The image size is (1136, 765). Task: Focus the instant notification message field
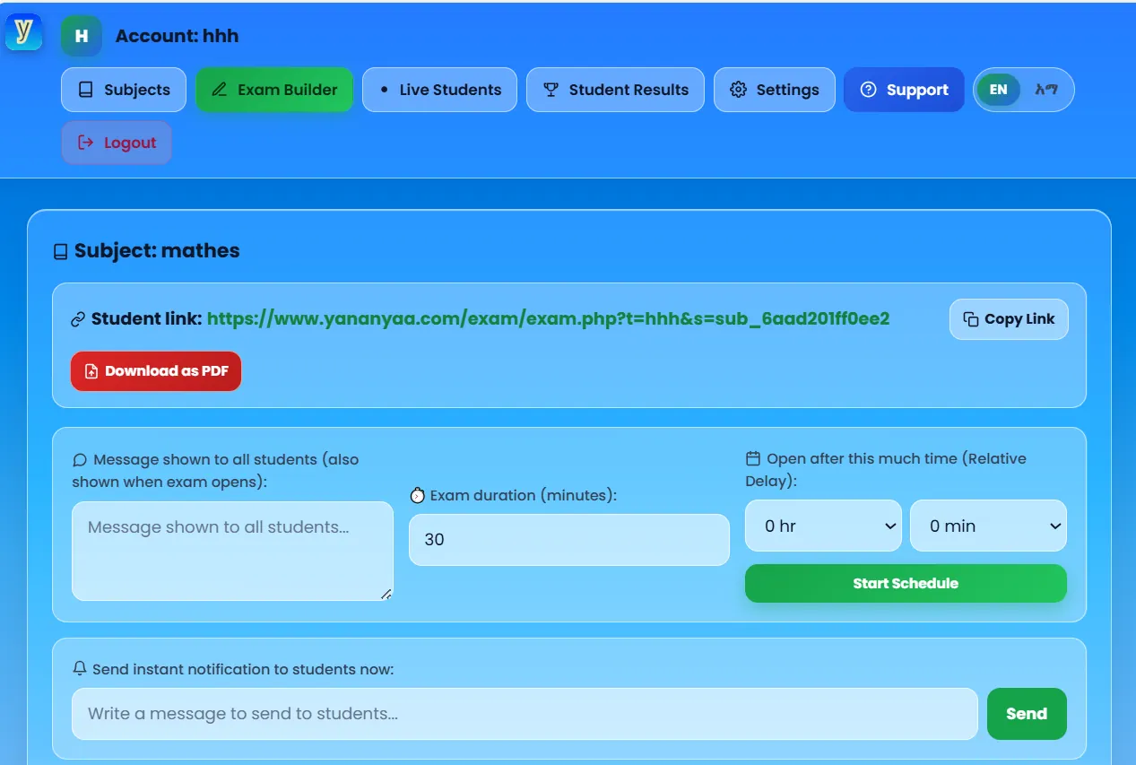525,714
